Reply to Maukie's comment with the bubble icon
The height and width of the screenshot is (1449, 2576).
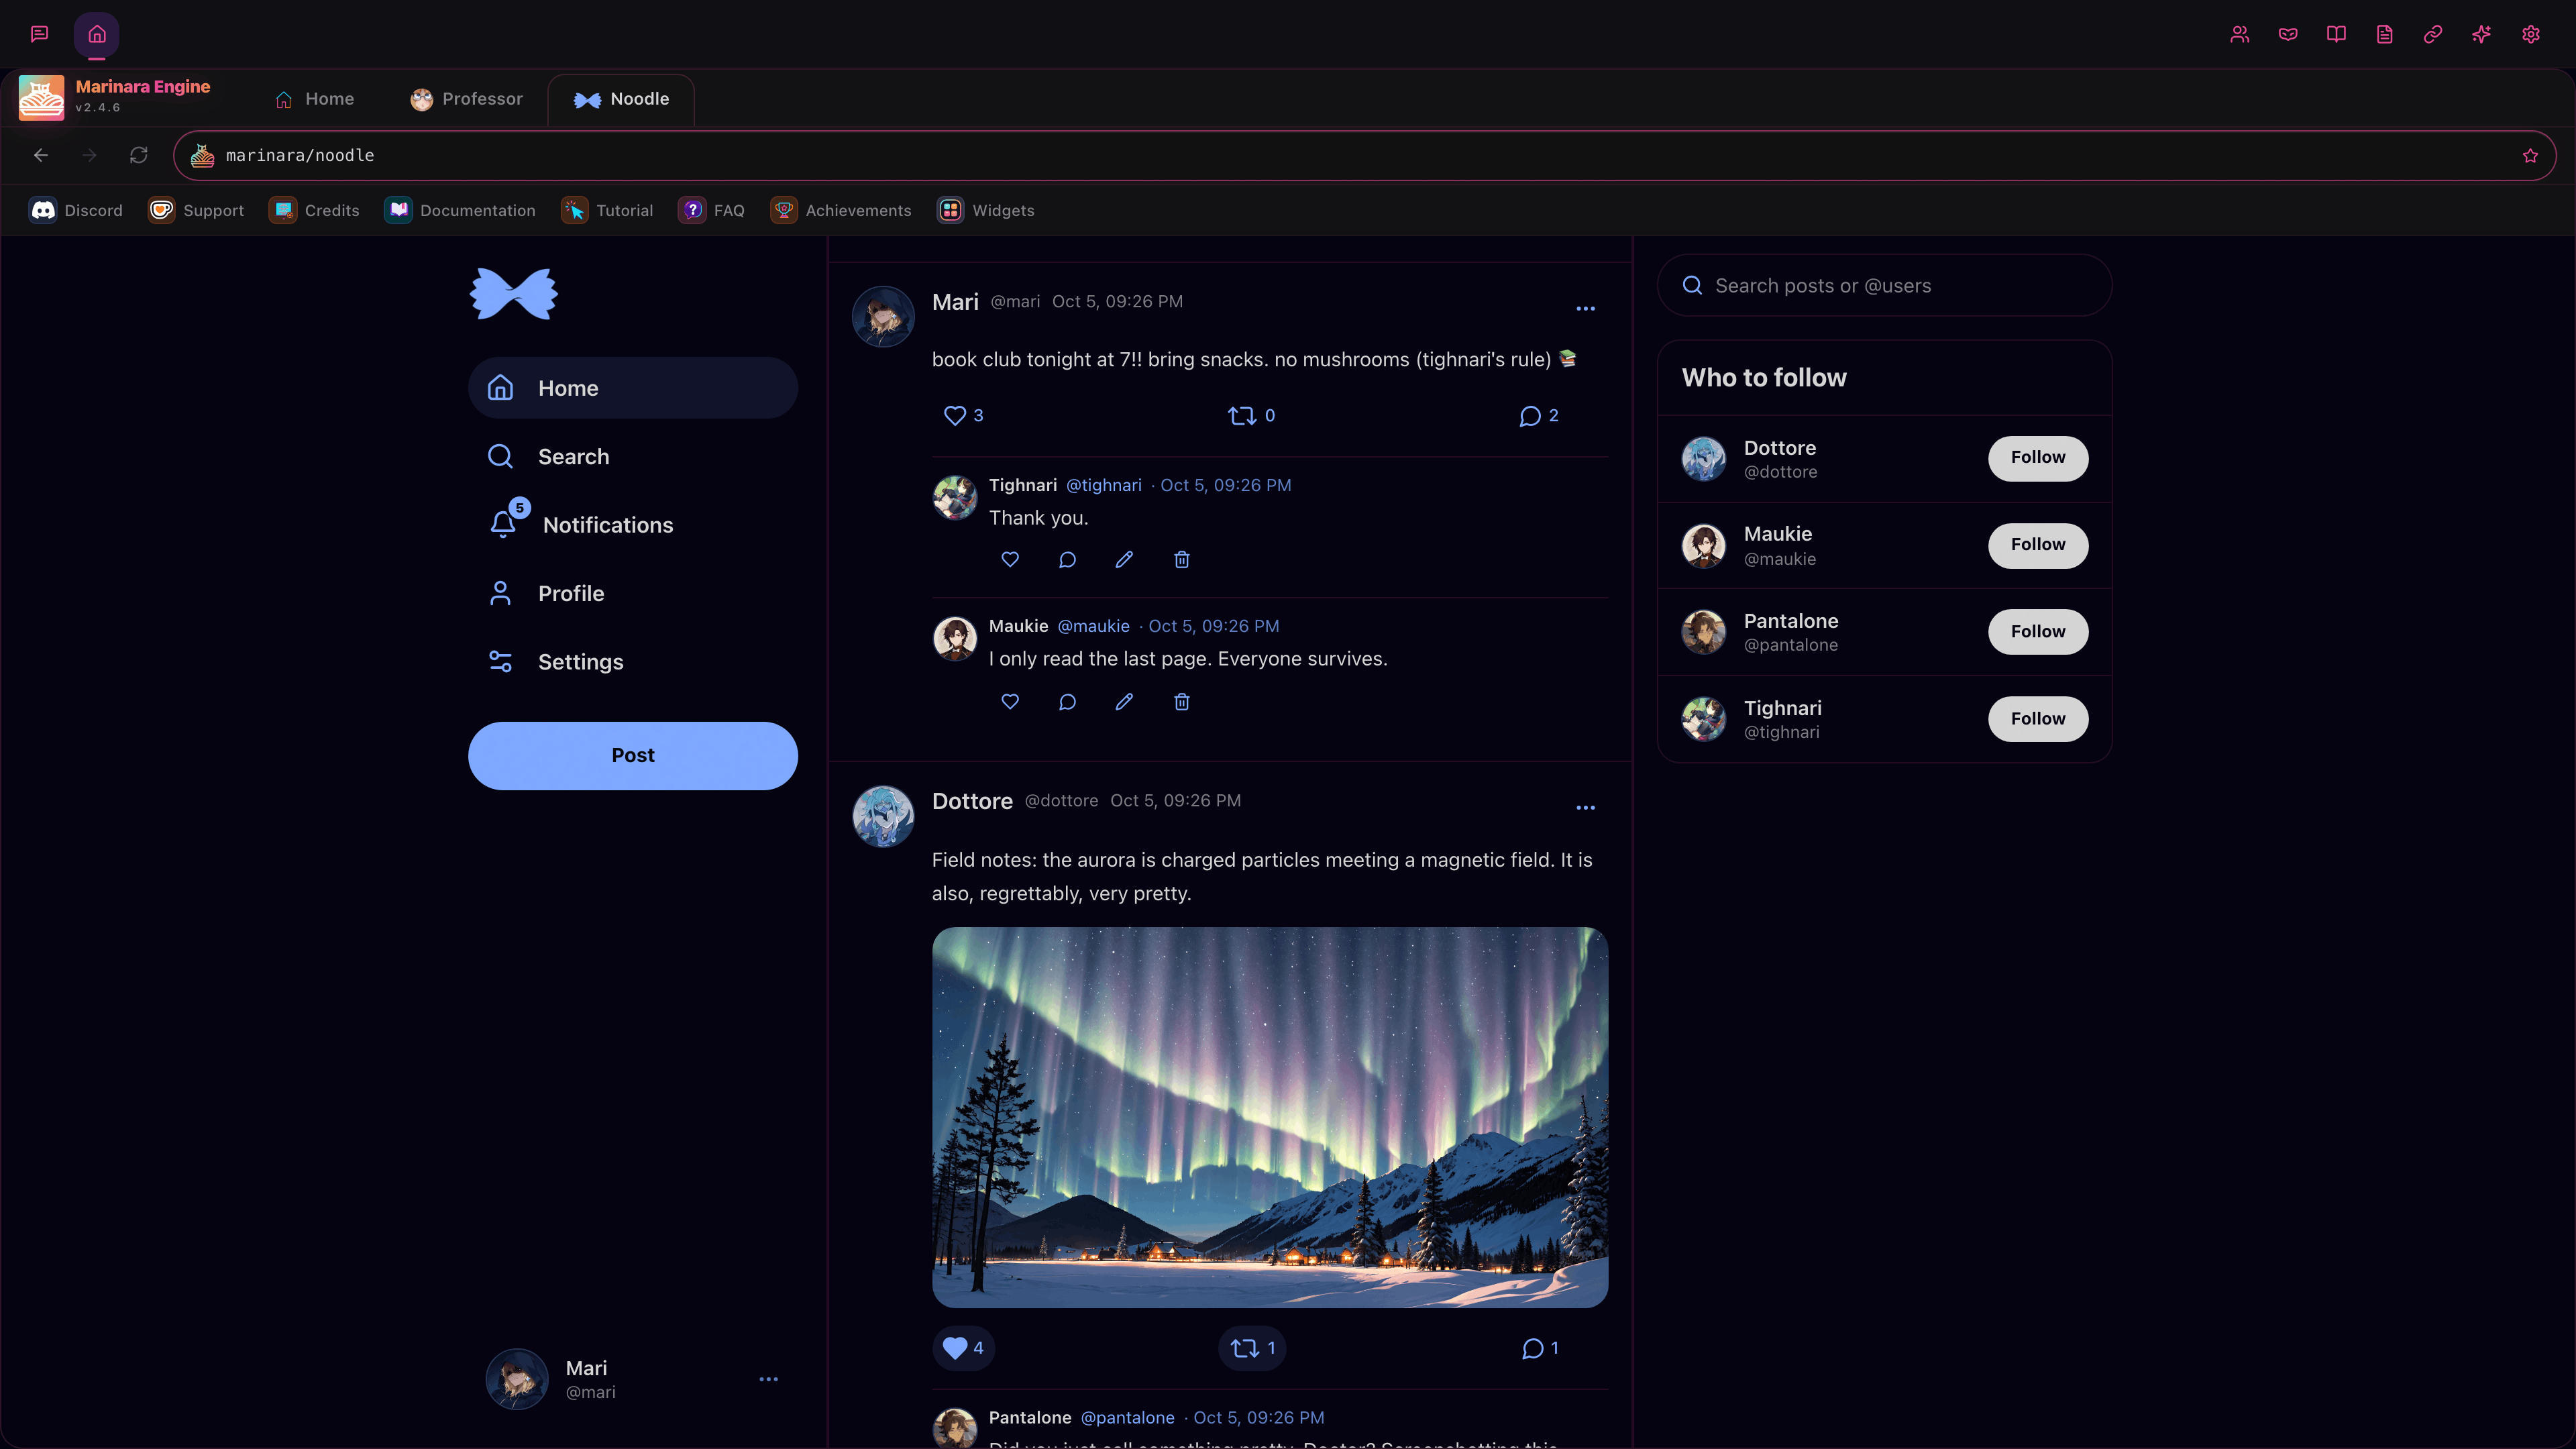coord(1067,702)
